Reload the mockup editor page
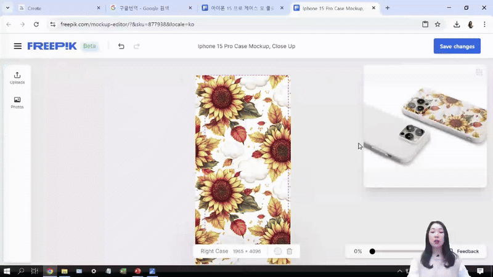493x277 pixels. 36,25
